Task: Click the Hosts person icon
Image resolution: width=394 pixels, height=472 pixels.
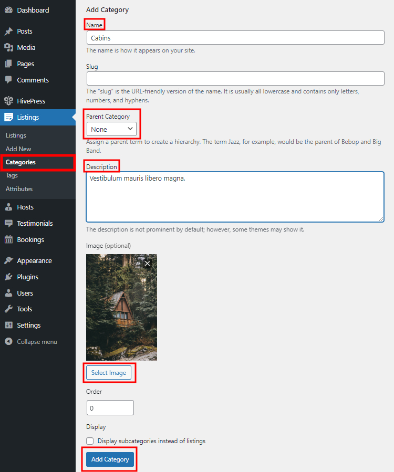Action: click(x=9, y=207)
